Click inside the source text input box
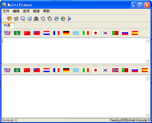 pos(73,51)
